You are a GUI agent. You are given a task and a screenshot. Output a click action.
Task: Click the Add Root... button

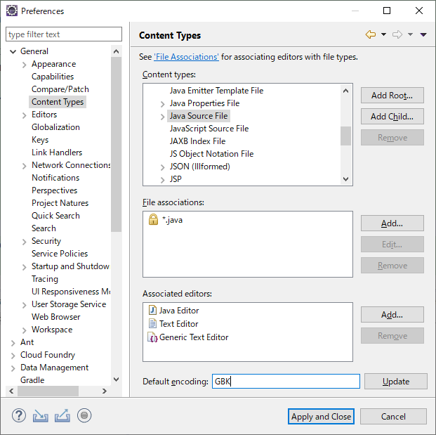pyautogui.click(x=392, y=95)
